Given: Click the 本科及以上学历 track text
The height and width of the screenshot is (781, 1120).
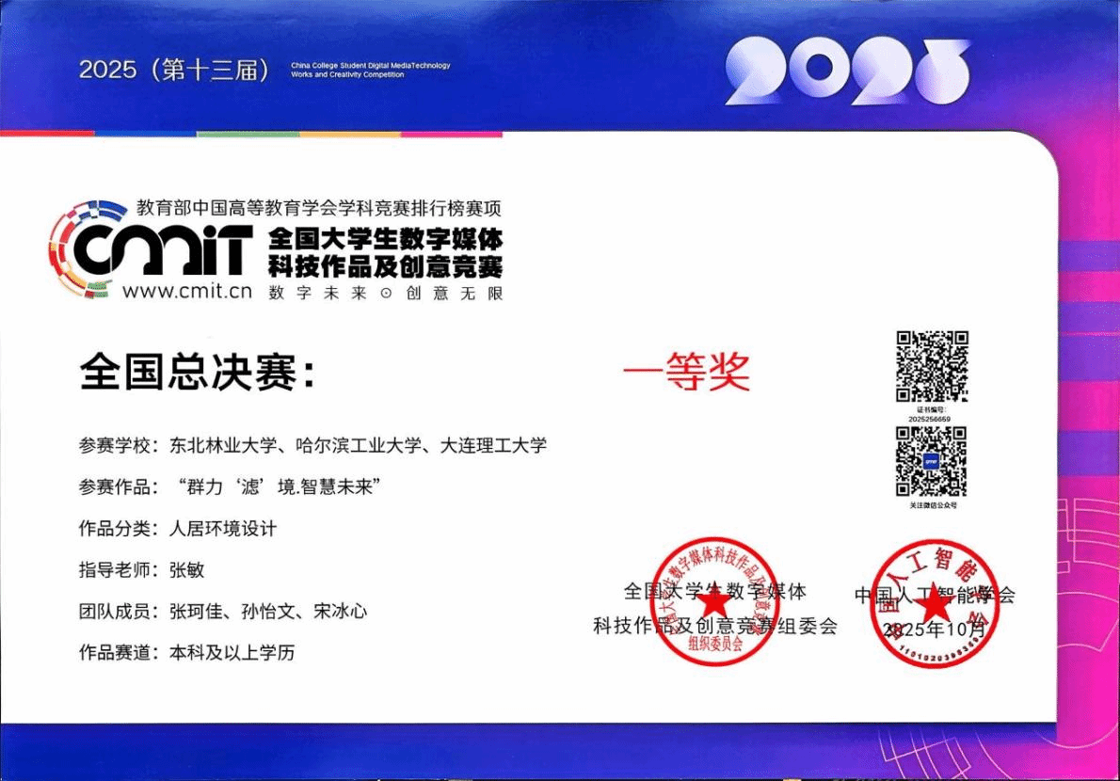Looking at the screenshot, I should (231, 652).
